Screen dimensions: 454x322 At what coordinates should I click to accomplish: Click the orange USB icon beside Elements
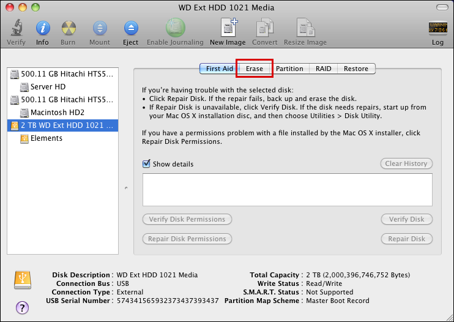(24, 139)
